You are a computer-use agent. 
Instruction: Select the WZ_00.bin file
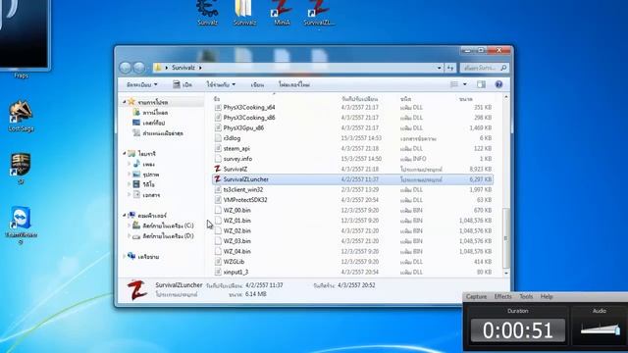click(x=352, y=210)
